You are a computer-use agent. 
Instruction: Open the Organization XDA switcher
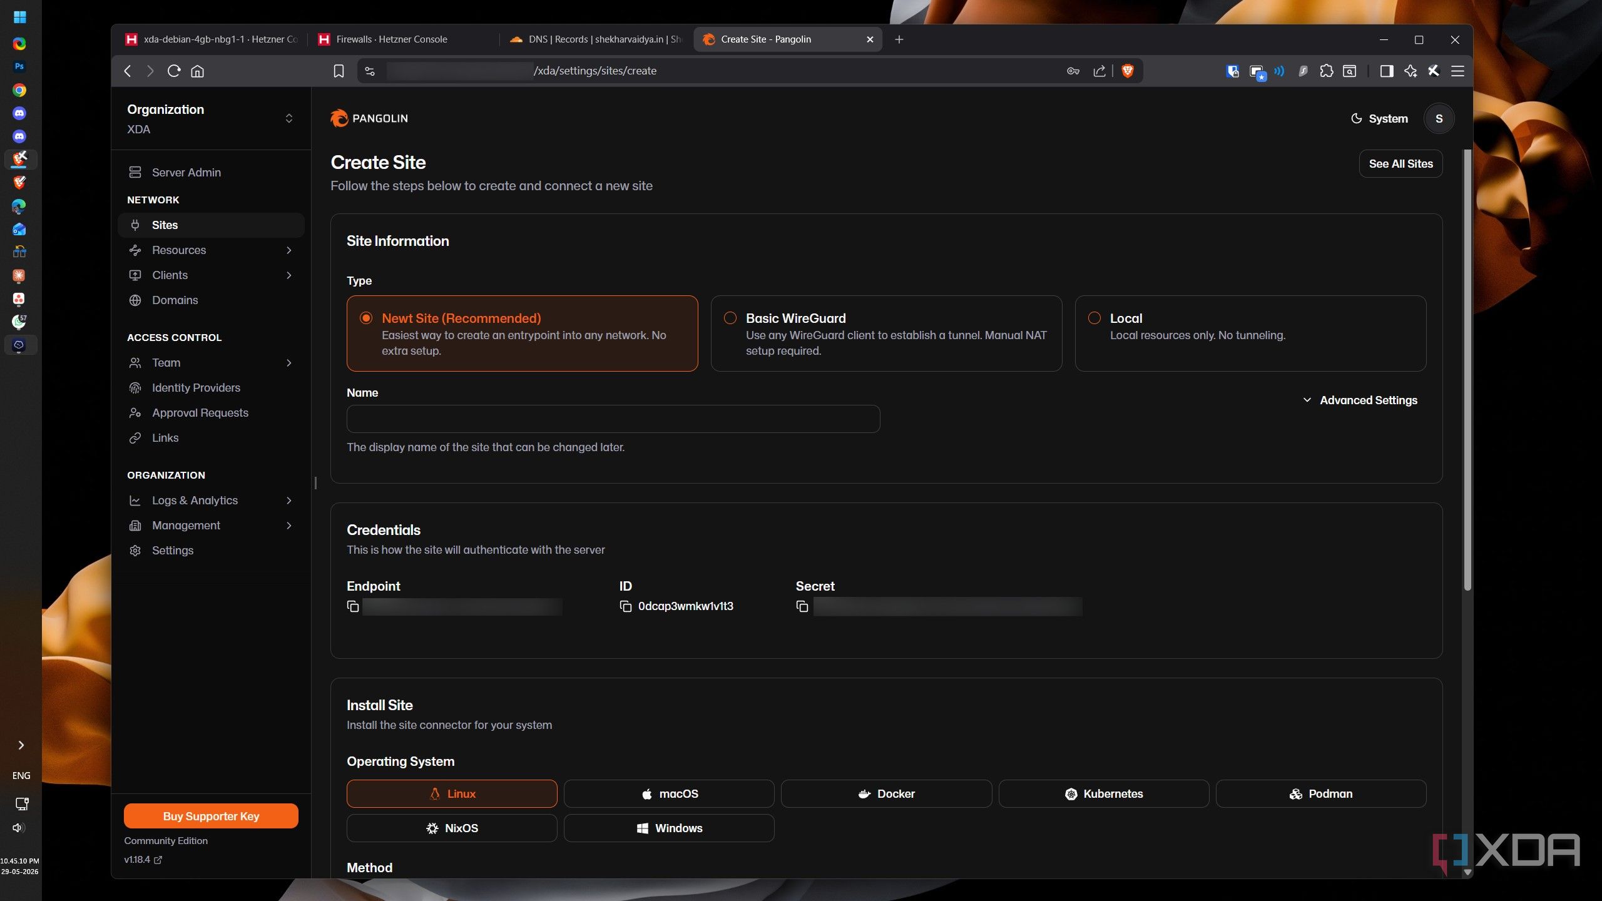(211, 118)
